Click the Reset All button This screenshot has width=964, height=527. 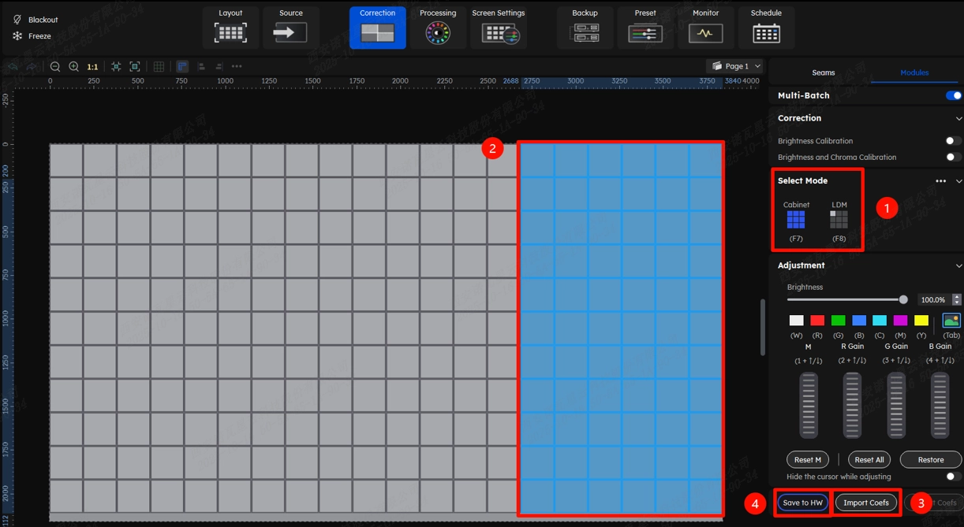869,460
